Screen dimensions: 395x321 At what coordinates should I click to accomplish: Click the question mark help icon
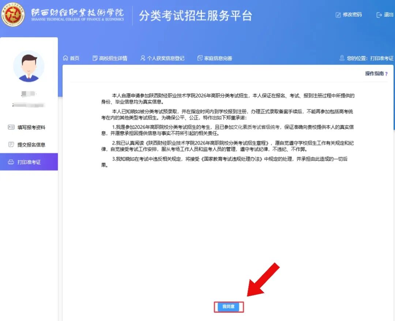tap(386, 74)
